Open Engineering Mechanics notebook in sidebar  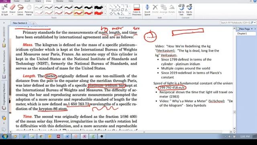pos(4,96)
